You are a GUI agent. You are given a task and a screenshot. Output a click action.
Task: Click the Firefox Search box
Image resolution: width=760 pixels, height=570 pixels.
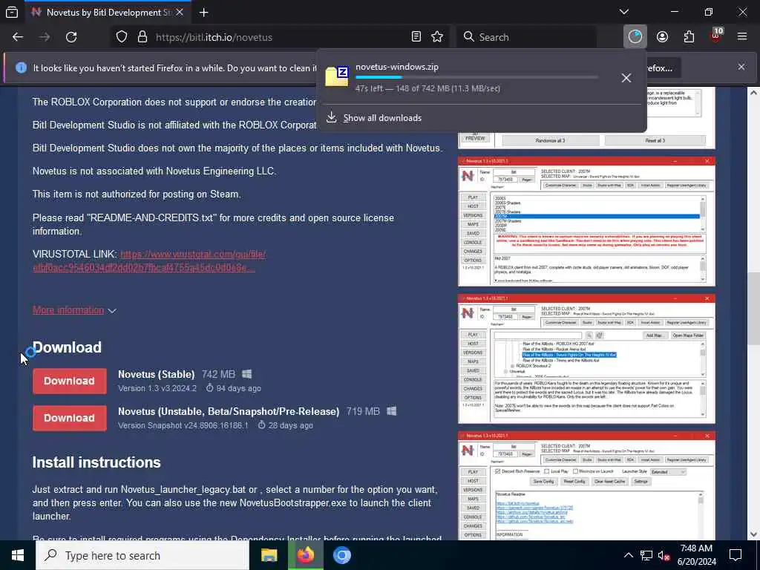(527, 37)
